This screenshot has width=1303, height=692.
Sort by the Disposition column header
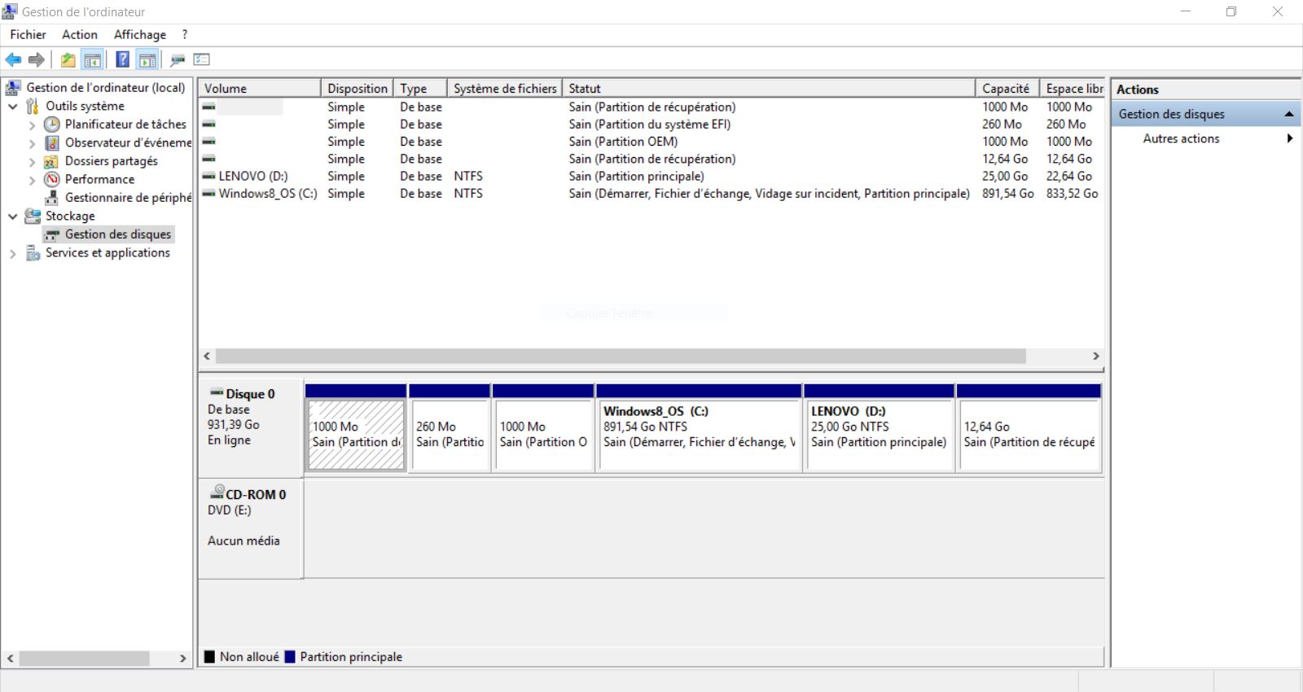[358, 88]
